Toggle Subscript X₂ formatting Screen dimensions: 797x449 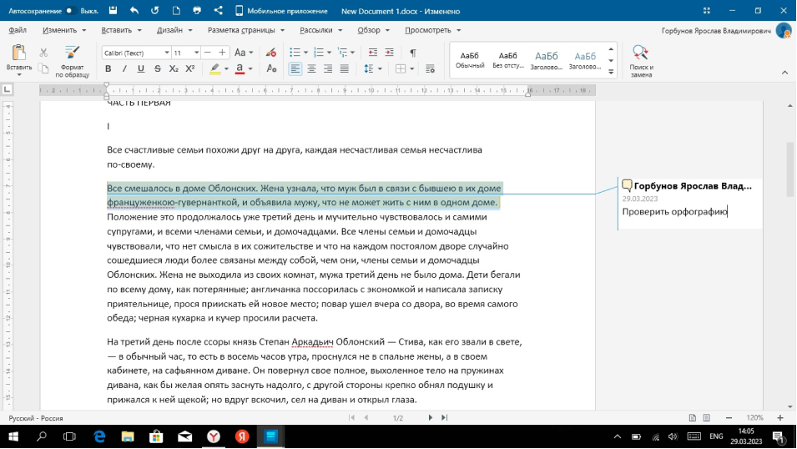point(174,68)
